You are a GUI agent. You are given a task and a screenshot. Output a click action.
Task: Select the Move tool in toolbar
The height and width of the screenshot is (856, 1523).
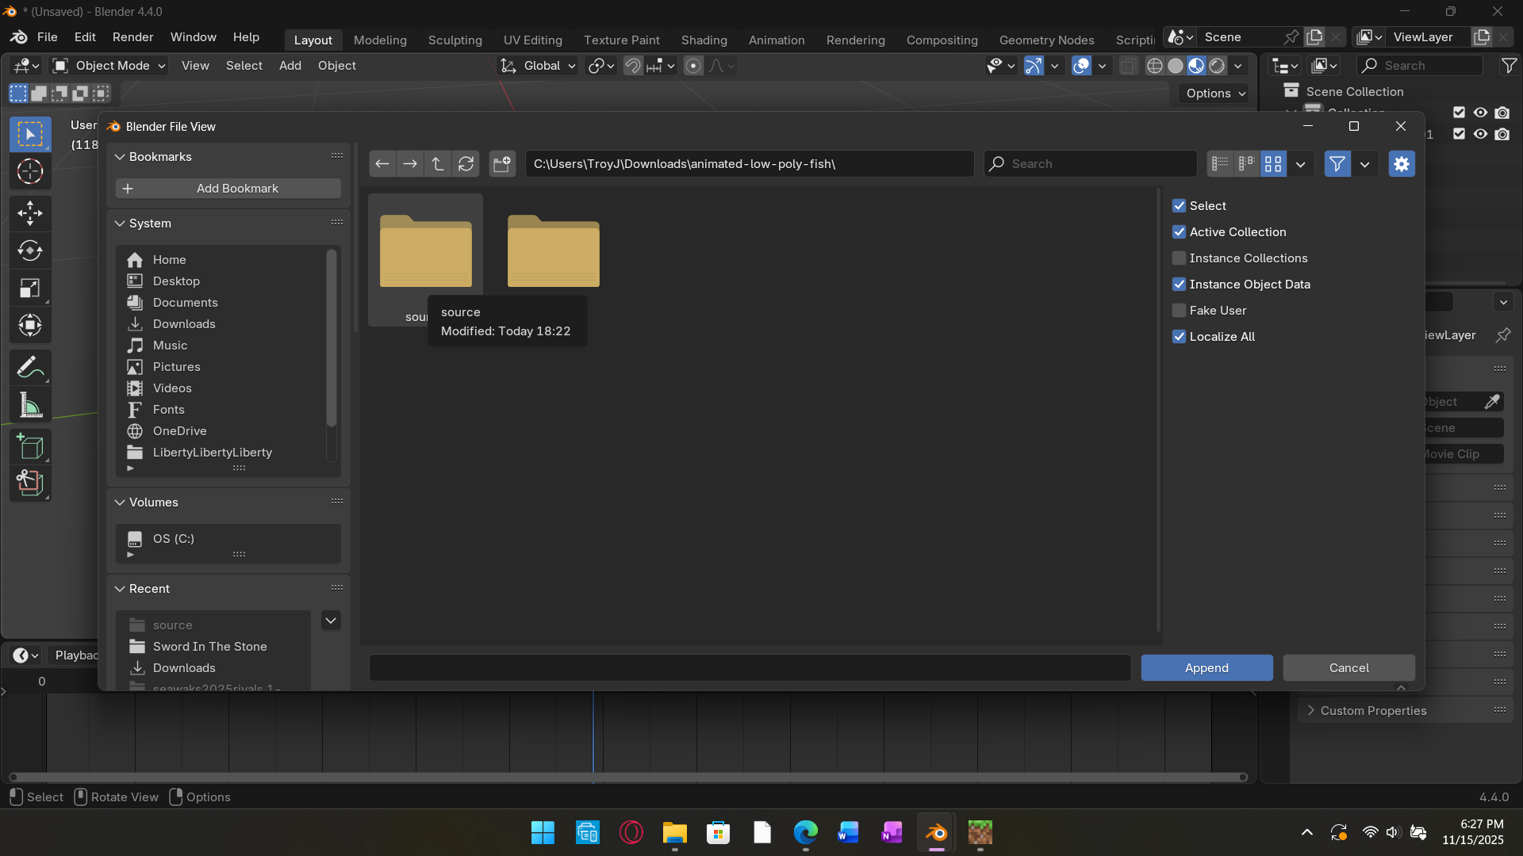click(30, 212)
